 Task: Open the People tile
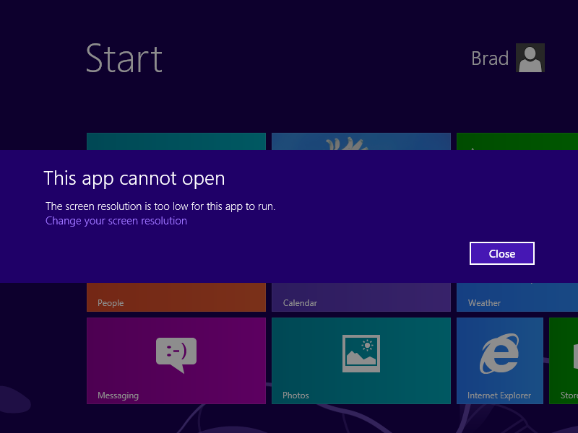pos(176,297)
